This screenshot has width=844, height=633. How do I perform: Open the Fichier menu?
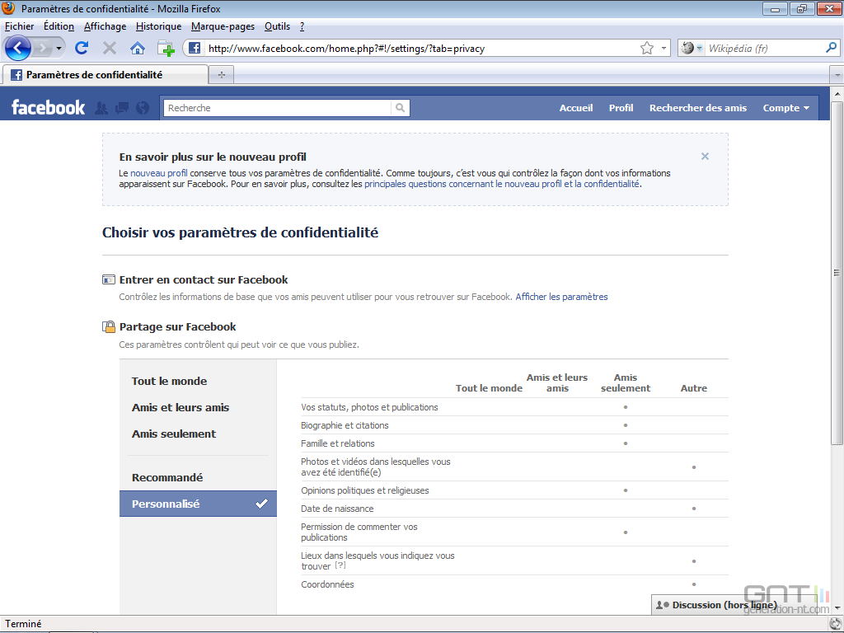[20, 26]
